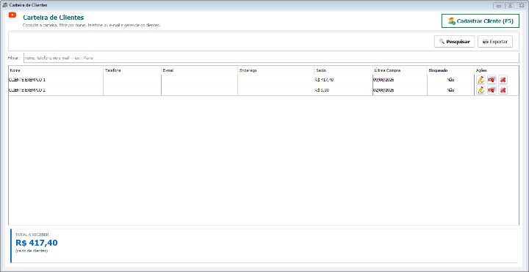Image resolution: width=529 pixels, height=272 pixels.
Task: Run the Pesquisar search button
Action: click(455, 42)
